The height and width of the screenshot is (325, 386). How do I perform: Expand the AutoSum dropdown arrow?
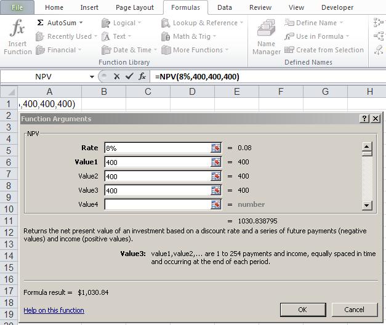[x=81, y=23]
